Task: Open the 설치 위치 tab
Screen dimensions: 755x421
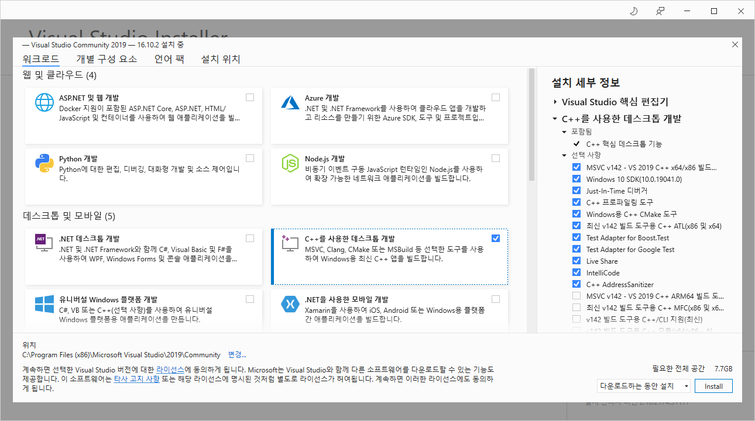Action: pos(221,59)
